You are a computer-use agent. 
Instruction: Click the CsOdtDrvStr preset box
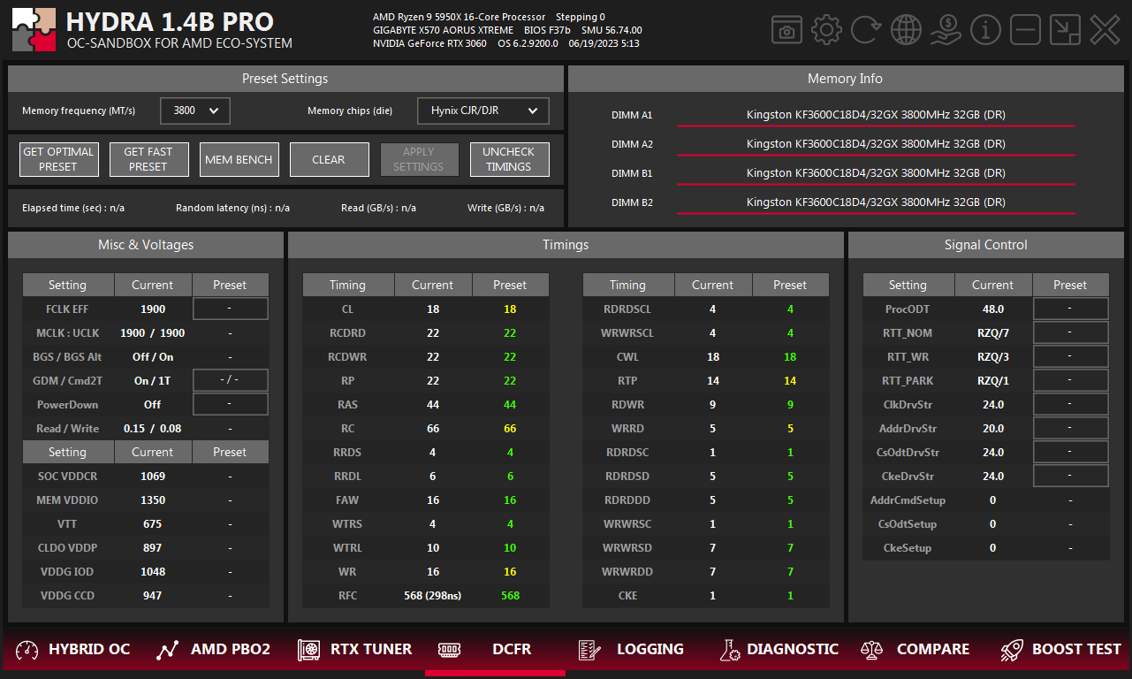pos(1070,452)
